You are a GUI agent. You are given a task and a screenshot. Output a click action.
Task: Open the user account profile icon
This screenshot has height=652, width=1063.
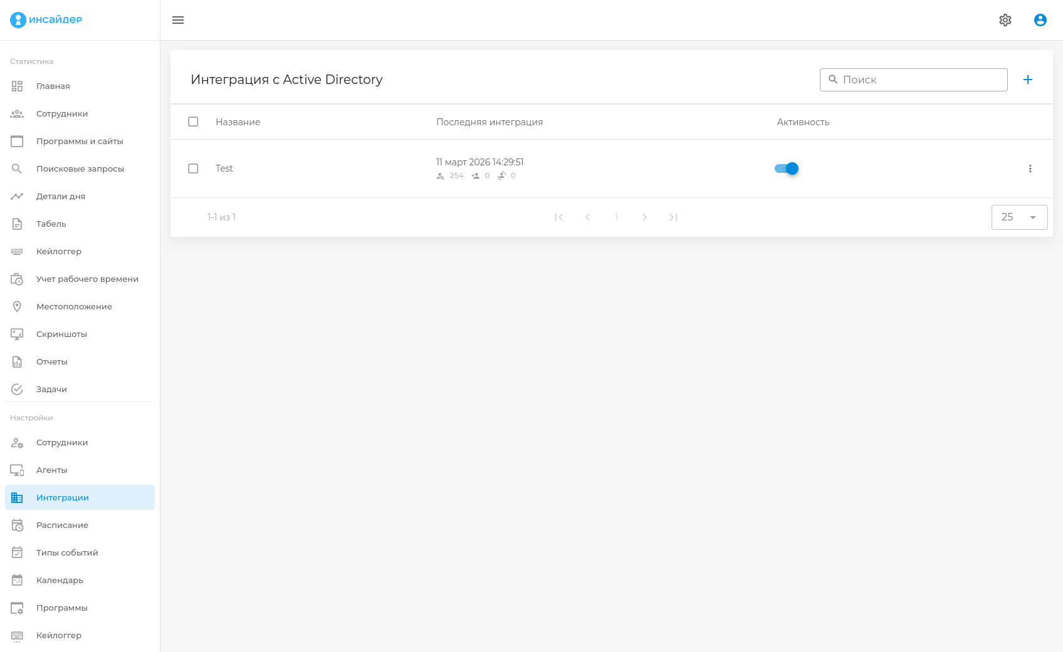click(x=1040, y=20)
